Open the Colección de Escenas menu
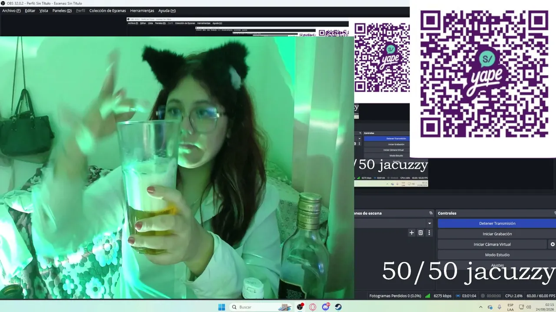556x312 pixels. [x=108, y=10]
